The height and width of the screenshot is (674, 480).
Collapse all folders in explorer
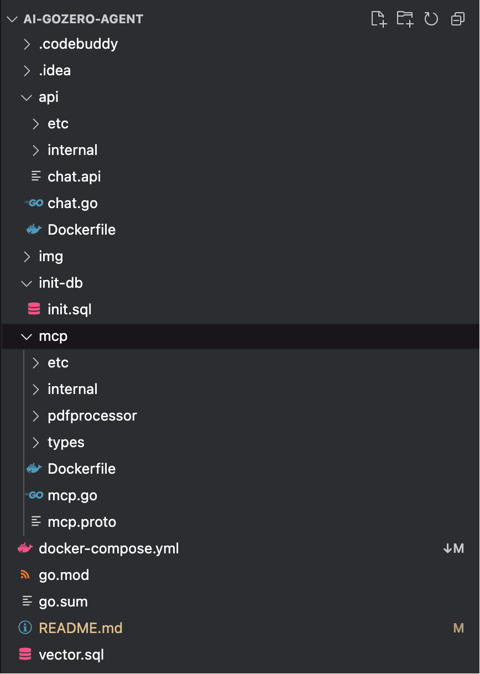[458, 19]
